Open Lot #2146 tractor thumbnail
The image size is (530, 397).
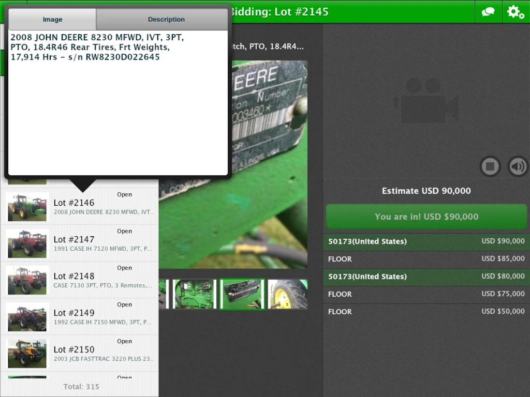coord(27,207)
